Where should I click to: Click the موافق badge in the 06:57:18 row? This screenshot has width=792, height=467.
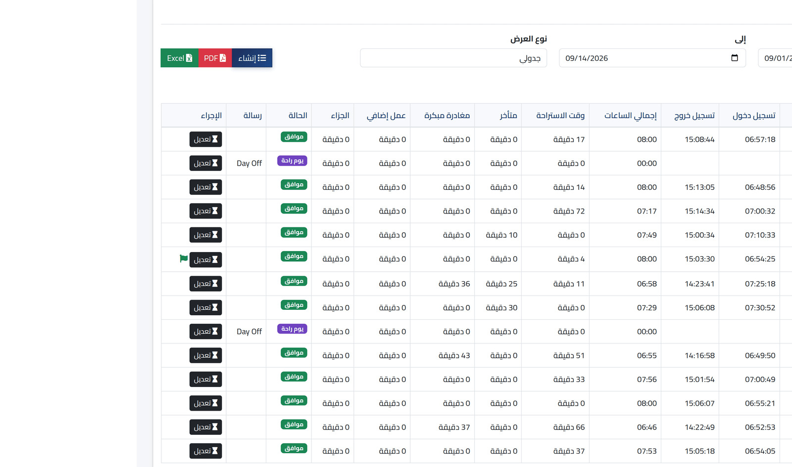[x=294, y=137]
